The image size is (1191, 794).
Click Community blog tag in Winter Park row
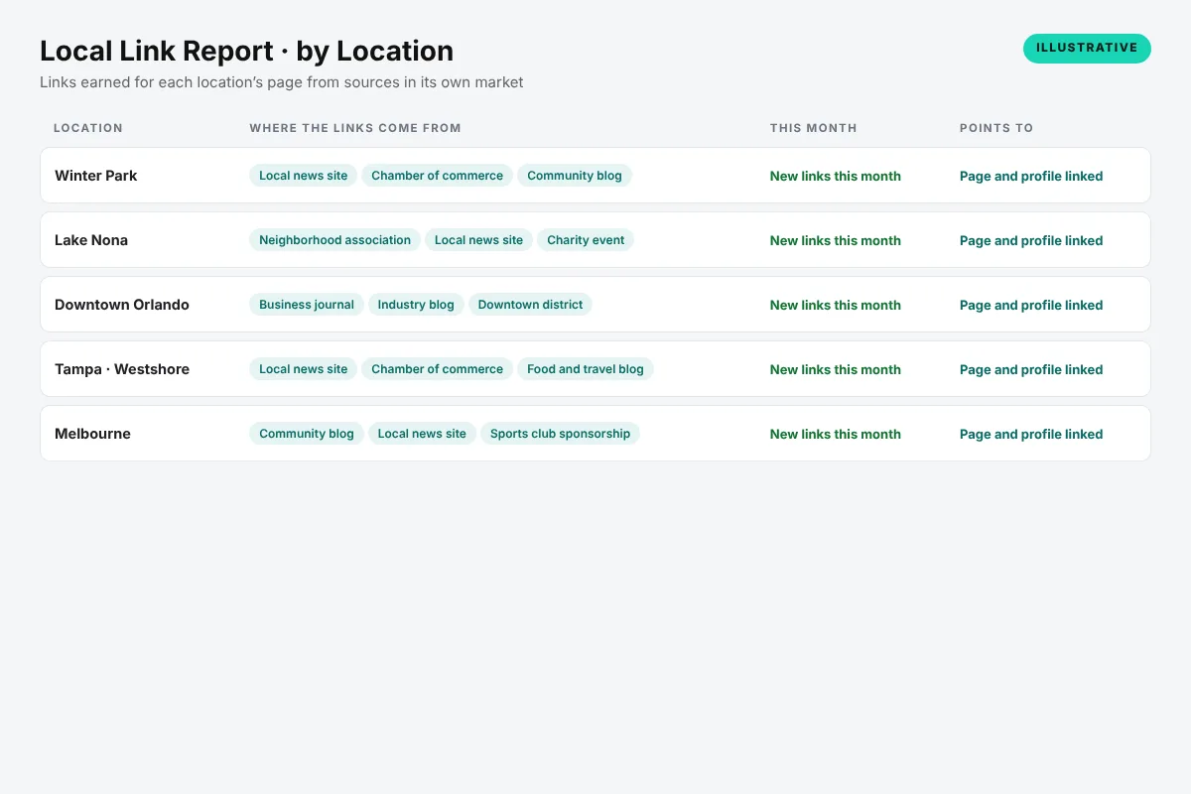coord(575,176)
